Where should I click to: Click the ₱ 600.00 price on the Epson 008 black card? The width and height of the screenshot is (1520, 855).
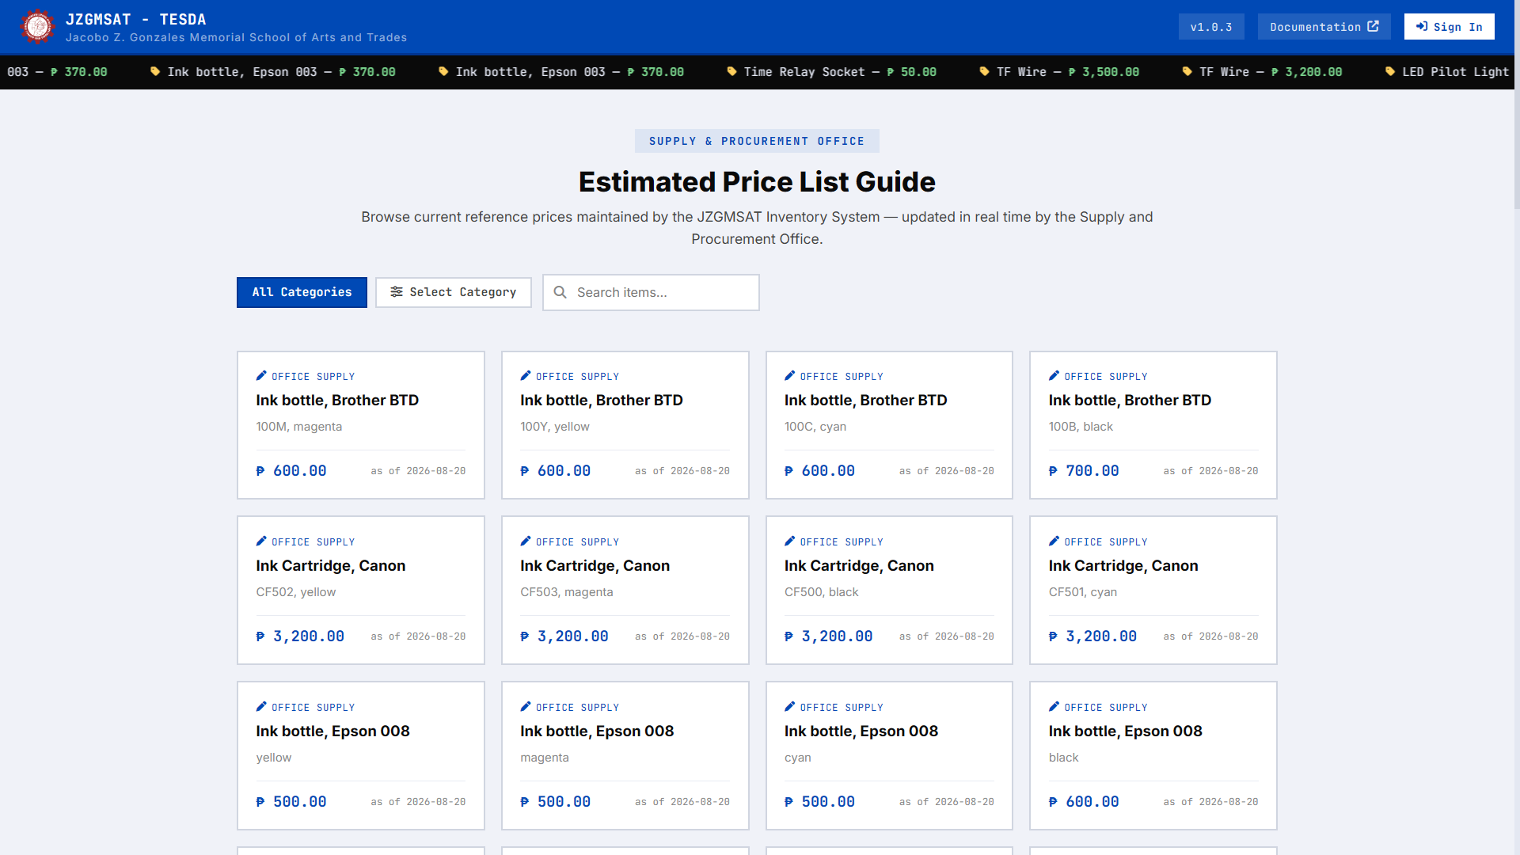click(1084, 802)
